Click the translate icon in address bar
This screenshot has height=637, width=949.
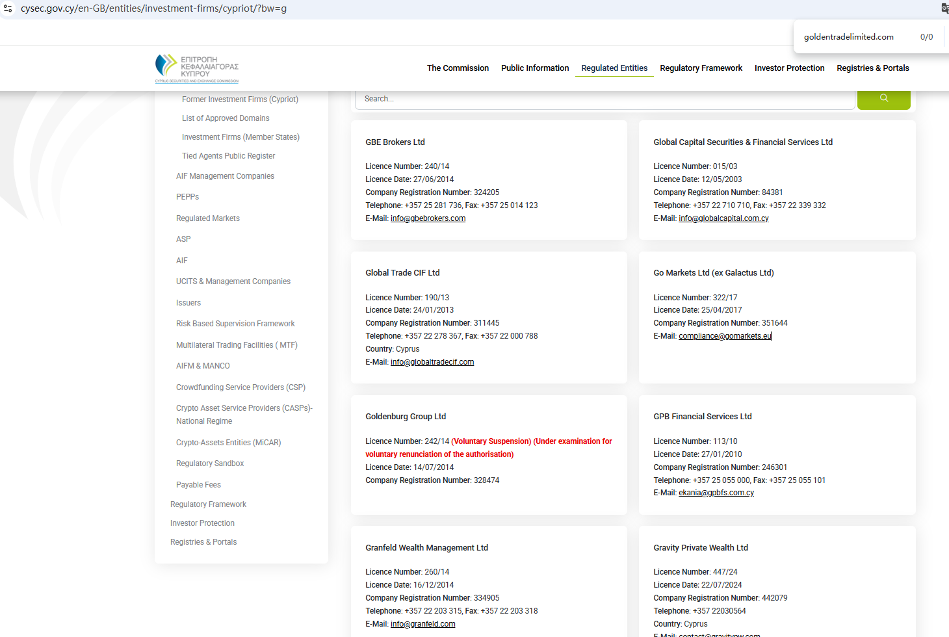click(x=944, y=8)
